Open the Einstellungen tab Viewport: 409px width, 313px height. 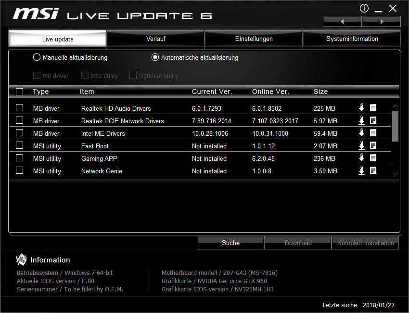[254, 39]
